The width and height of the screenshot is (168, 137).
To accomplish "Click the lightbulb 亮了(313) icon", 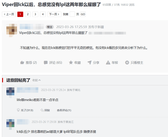I will tap(18, 110).
